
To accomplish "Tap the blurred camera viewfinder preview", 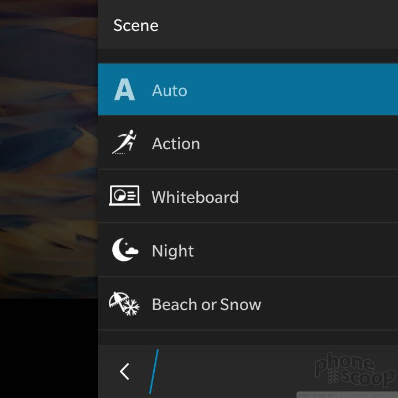I will (x=49, y=149).
